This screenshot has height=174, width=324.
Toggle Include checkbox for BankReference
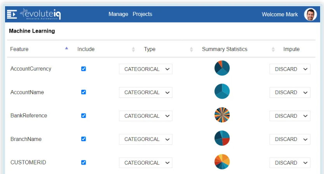(84, 116)
